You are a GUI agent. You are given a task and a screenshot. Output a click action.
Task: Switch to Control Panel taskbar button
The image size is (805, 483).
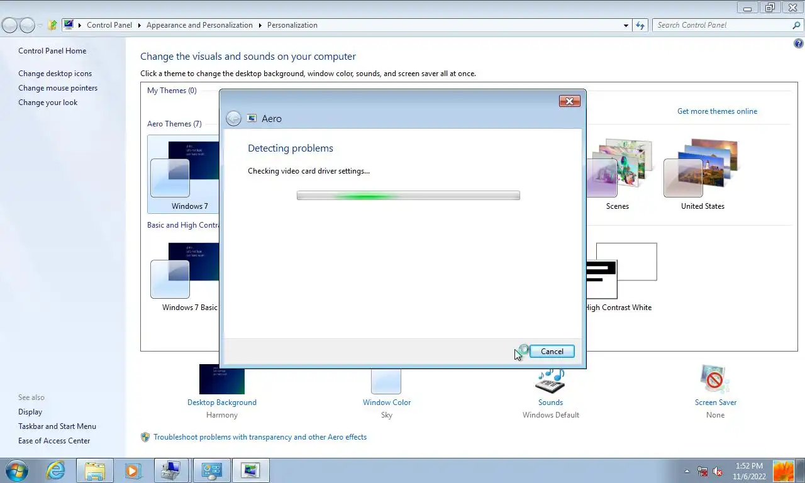[211, 470]
